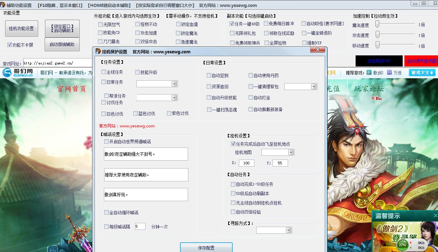Open the 玩家论坛 nav tab
The width and height of the screenshot is (438, 252).
369,89
